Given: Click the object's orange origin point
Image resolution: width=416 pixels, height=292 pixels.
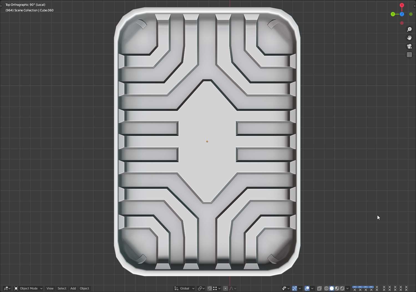Looking at the screenshot, I should (207, 141).
